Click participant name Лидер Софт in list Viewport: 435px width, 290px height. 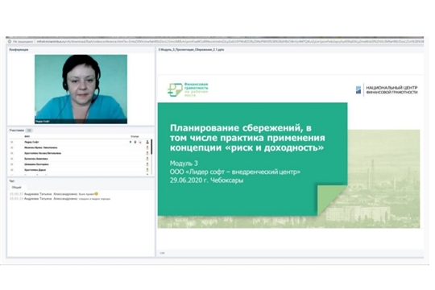[31, 142]
